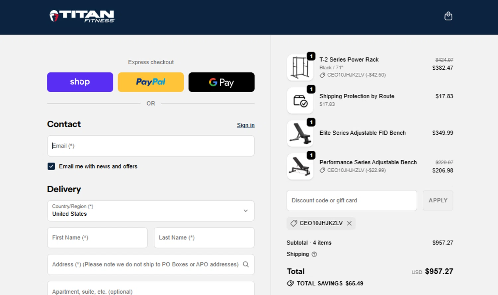This screenshot has height=295, width=498.
Task: Focus the Email input field
Action: click(x=151, y=146)
